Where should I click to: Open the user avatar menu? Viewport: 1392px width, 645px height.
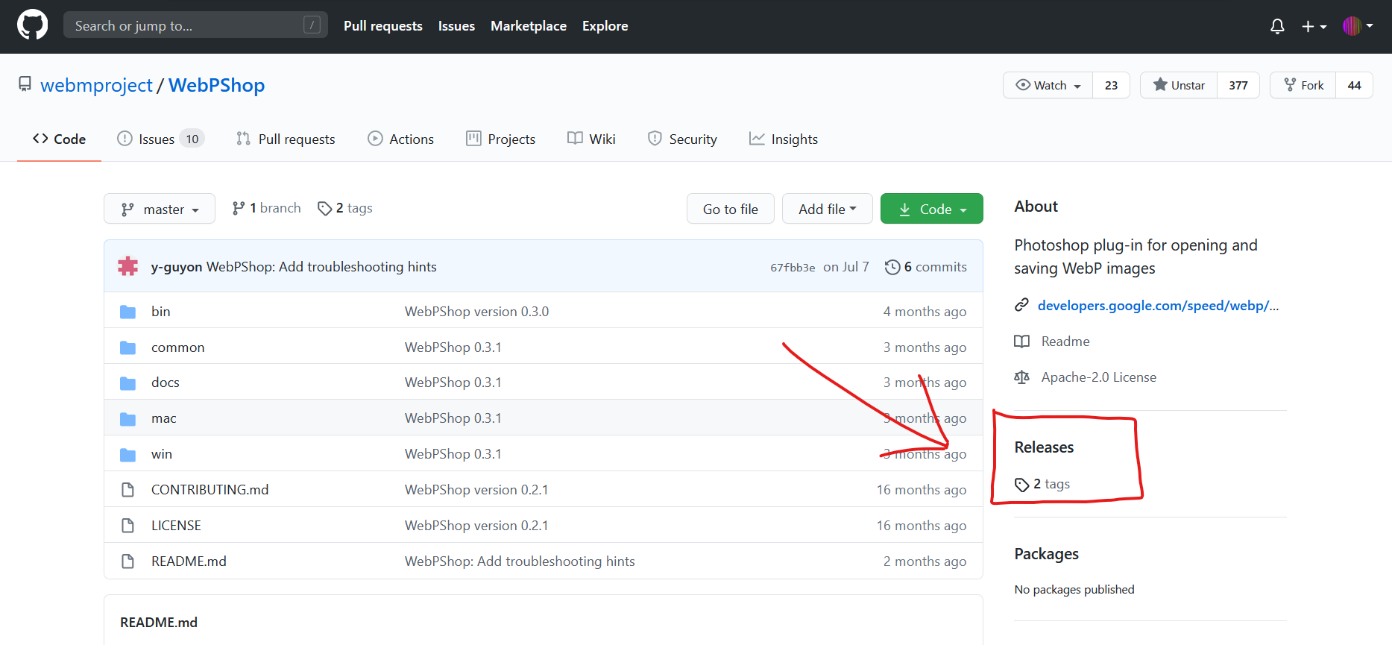(1358, 26)
